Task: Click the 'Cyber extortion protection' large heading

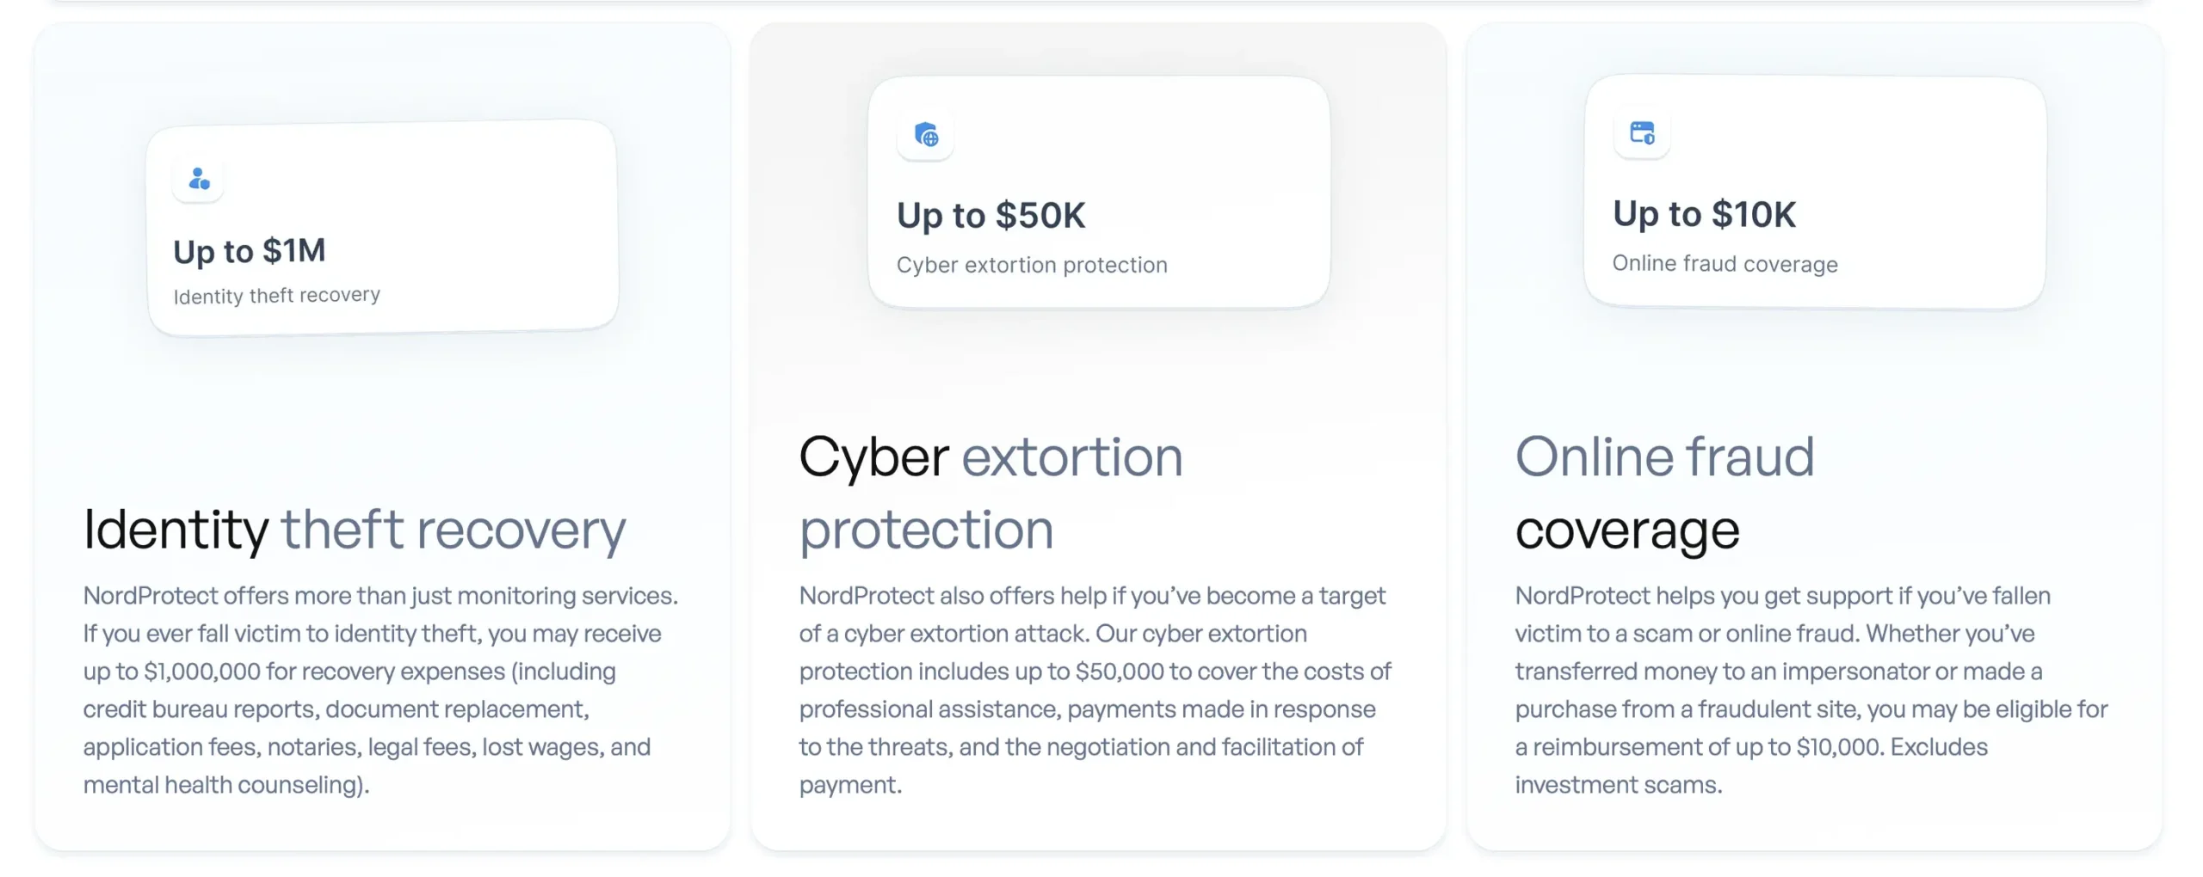Action: [x=990, y=493]
